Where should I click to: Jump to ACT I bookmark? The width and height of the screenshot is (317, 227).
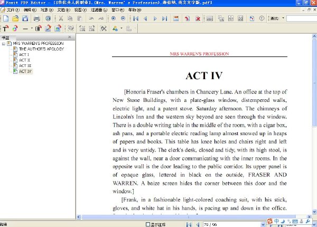point(24,55)
